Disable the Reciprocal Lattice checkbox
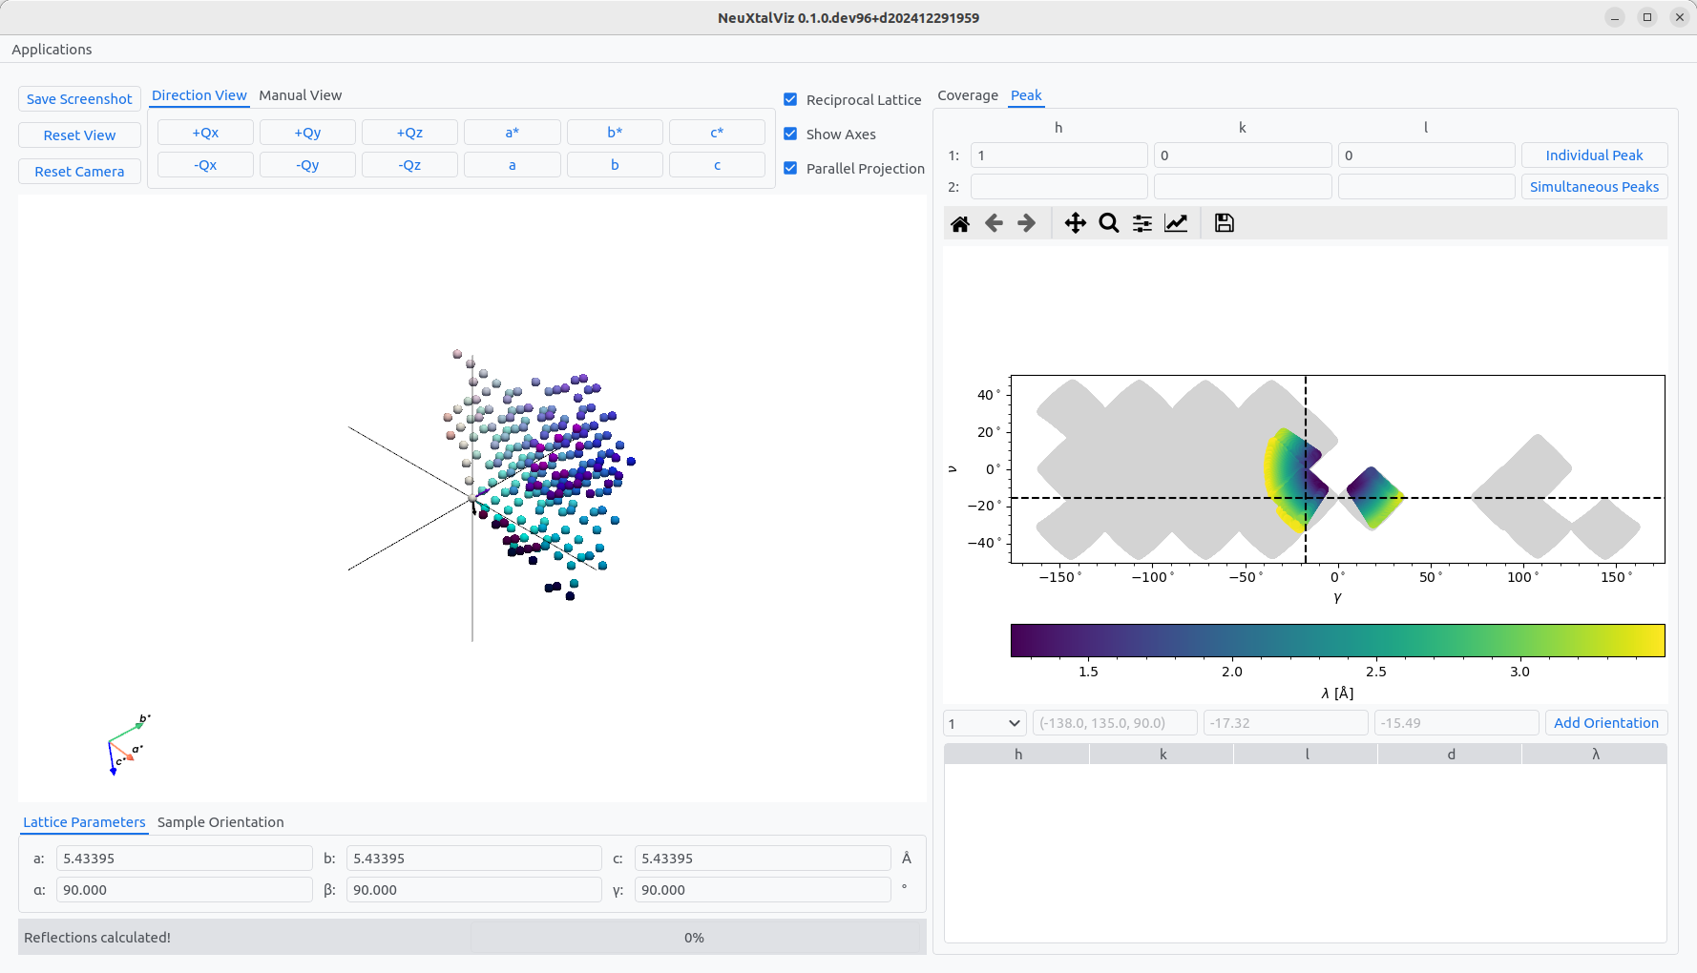This screenshot has width=1697, height=973. [790, 99]
